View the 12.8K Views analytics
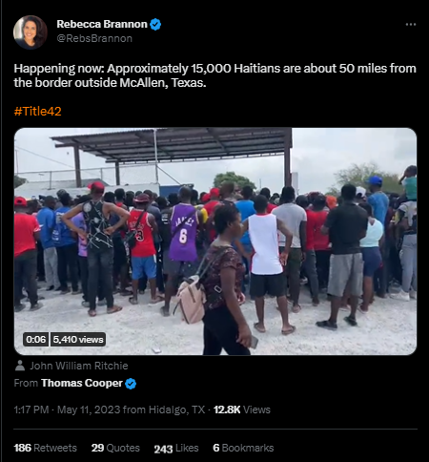Viewport: 429px width, 462px height. tap(242, 409)
